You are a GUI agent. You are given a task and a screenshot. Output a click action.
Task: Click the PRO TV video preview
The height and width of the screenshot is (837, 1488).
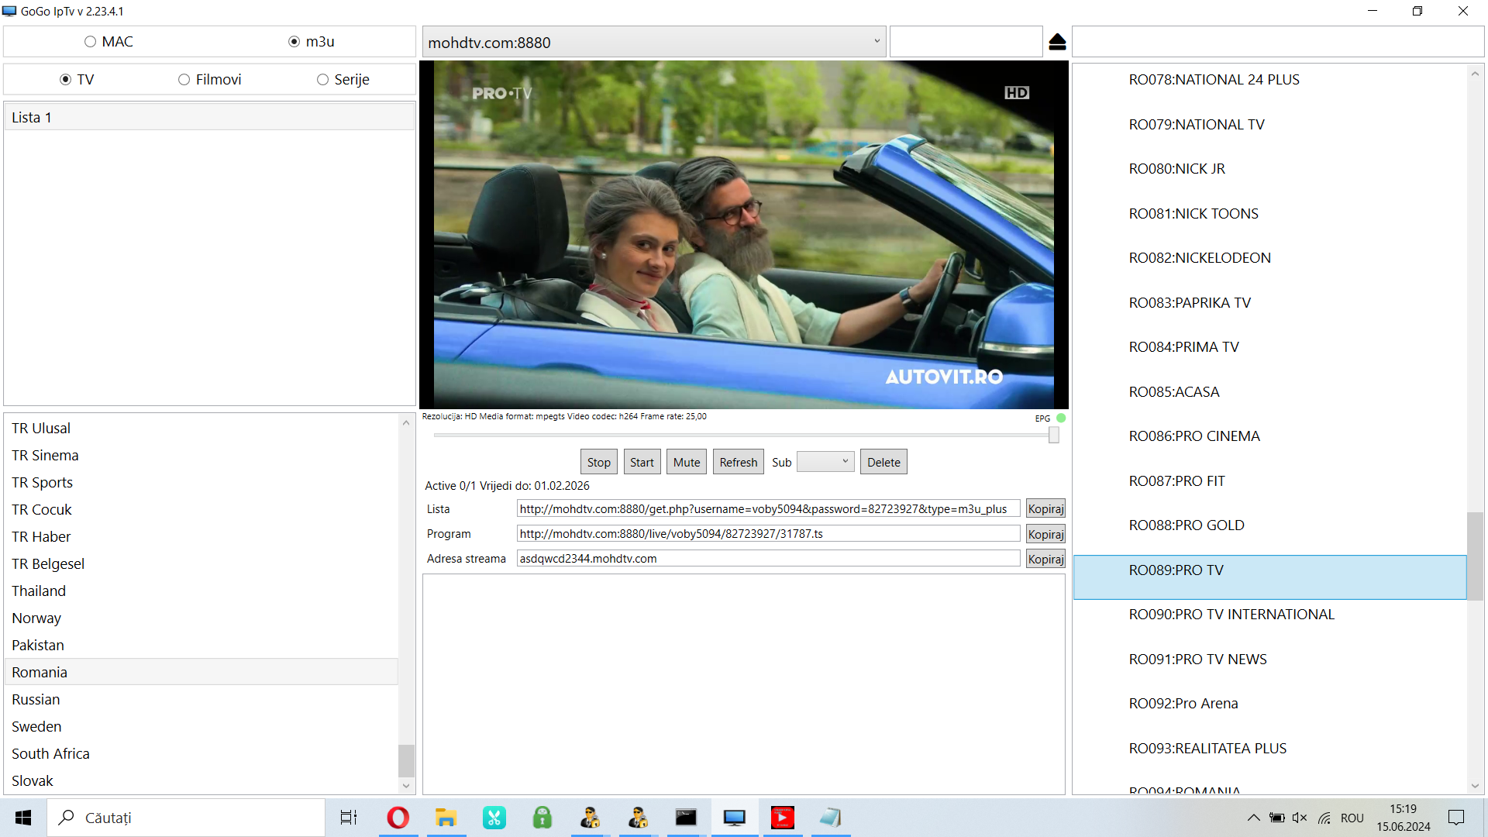coord(744,235)
